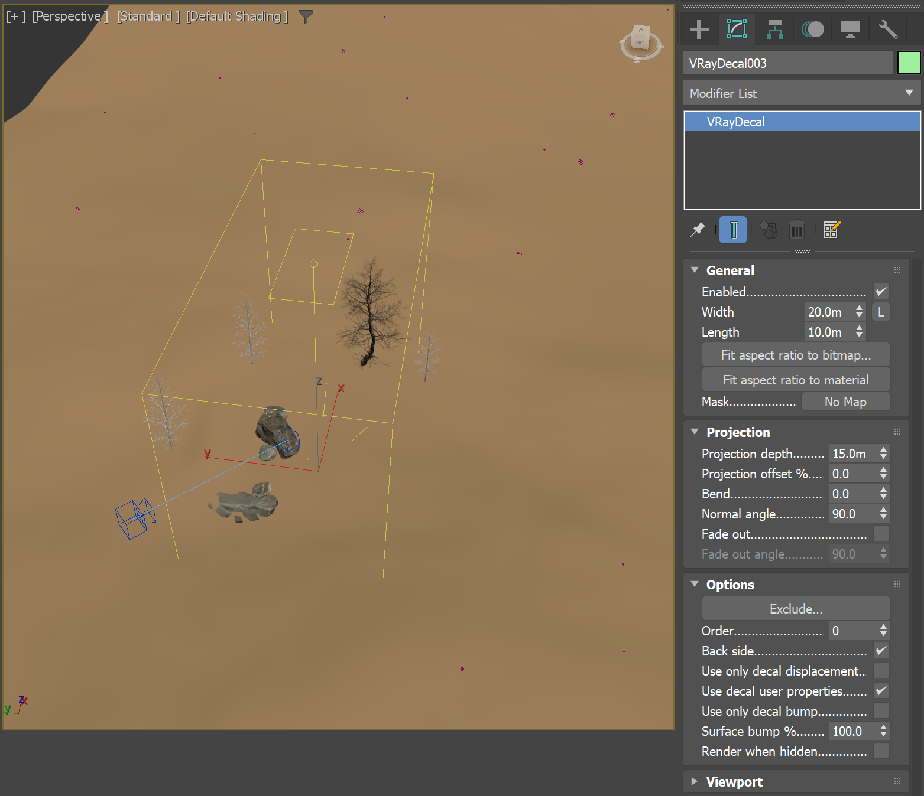The image size is (924, 796).
Task: Open the Perspective viewport menu
Action: (x=69, y=16)
